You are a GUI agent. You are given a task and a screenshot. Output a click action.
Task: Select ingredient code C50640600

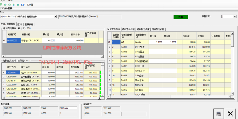point(13,77)
